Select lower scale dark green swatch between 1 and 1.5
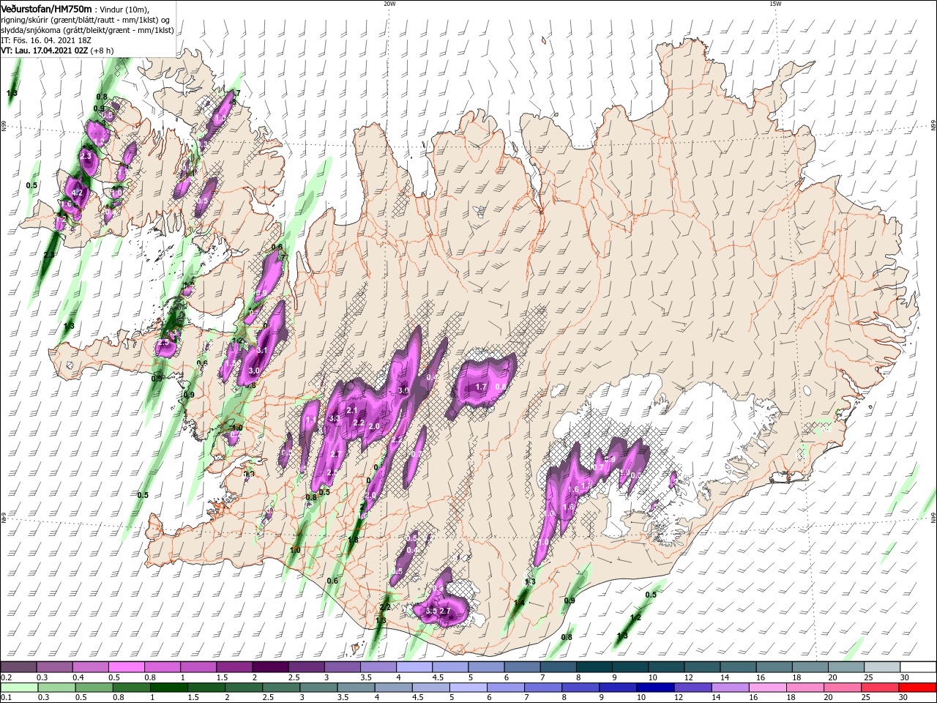The height and width of the screenshot is (703, 937). pos(168,688)
